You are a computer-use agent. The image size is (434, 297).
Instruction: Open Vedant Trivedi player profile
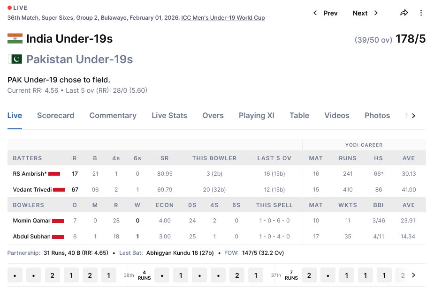[32, 190]
